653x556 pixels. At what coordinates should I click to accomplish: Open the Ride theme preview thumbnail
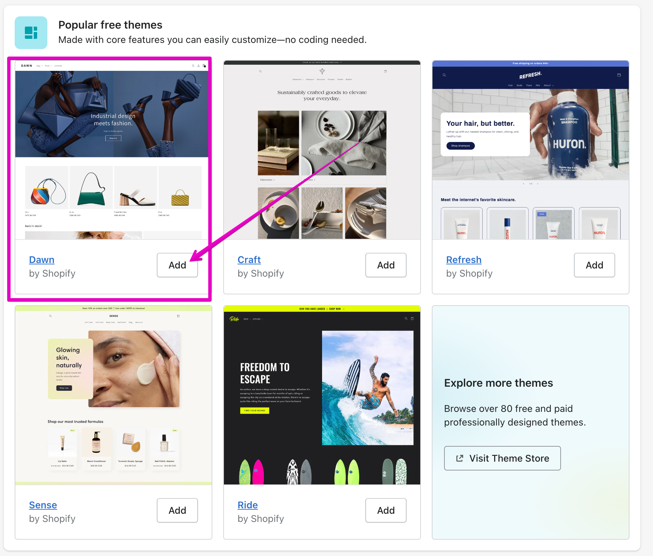[x=322, y=395]
